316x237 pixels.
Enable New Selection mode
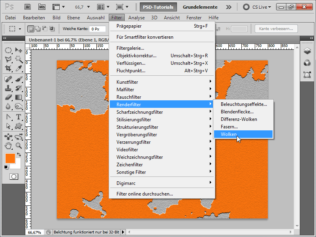[31, 29]
